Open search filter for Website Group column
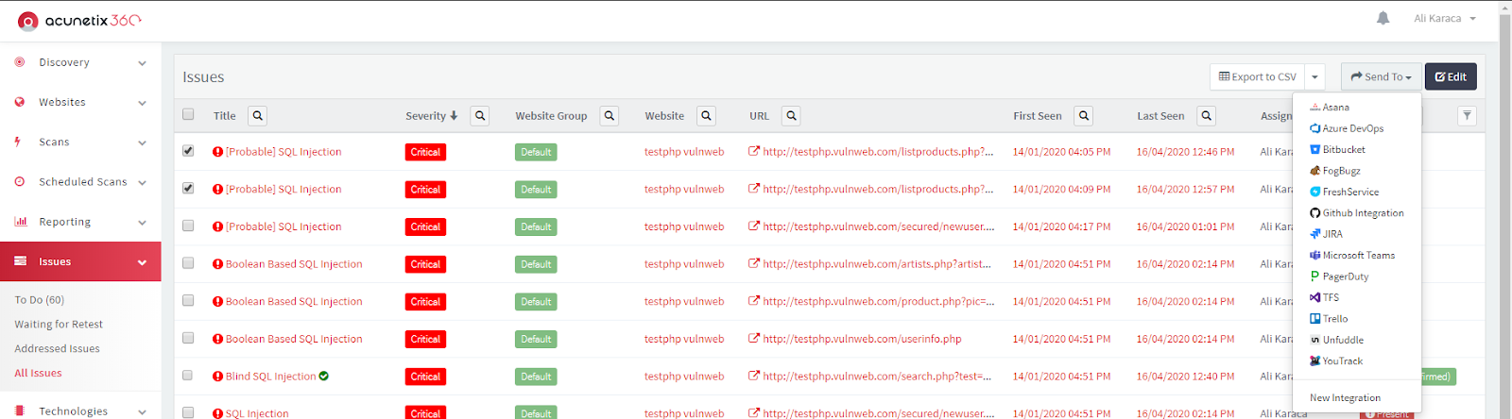The image size is (1512, 419). pos(610,115)
